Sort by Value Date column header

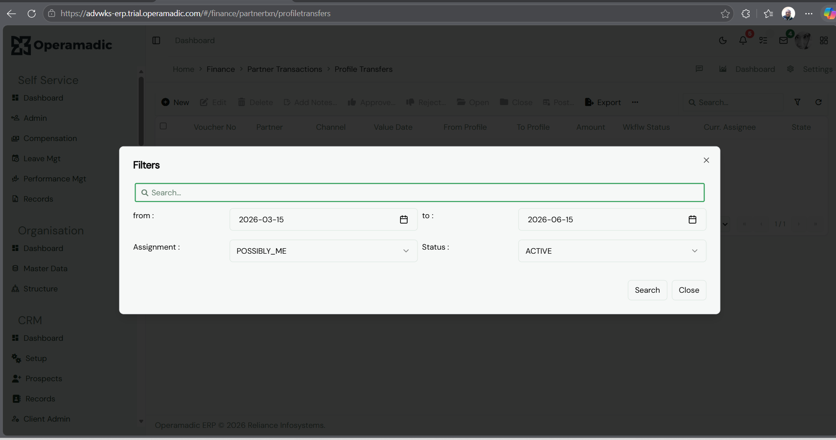tap(393, 127)
